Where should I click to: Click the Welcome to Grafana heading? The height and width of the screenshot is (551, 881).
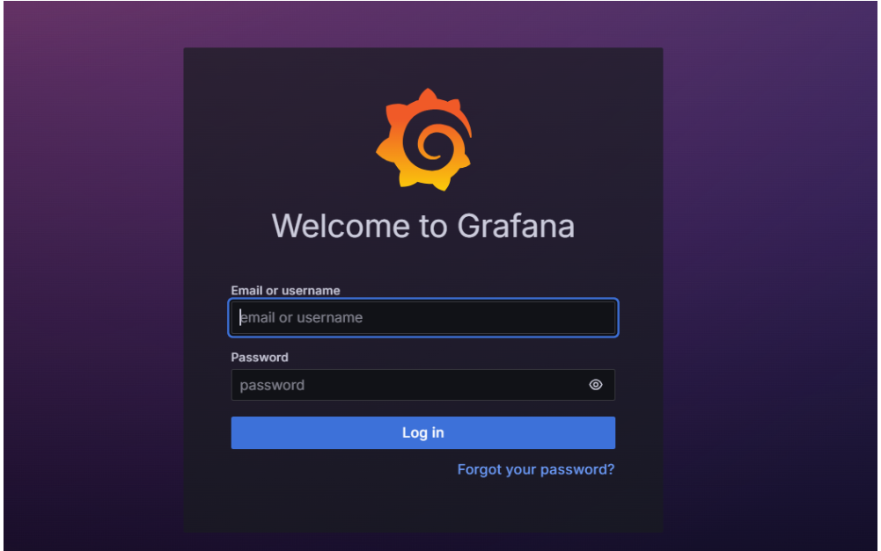pyautogui.click(x=423, y=226)
